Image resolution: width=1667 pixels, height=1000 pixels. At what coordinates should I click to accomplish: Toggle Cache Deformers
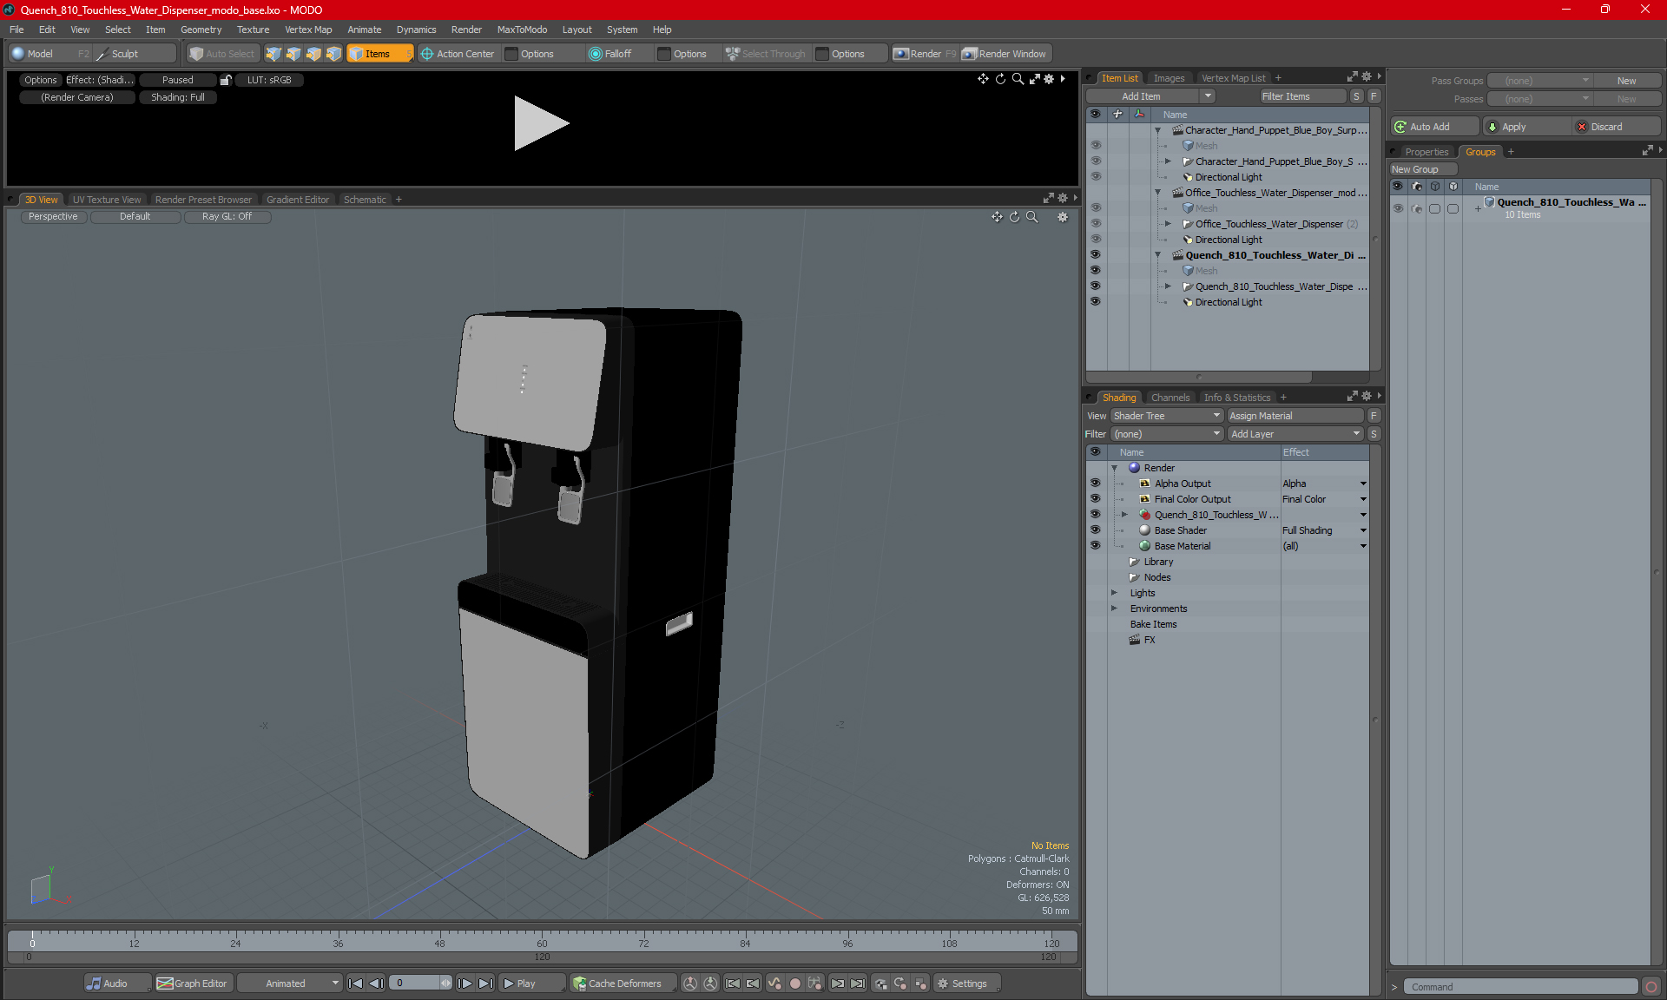click(x=617, y=984)
